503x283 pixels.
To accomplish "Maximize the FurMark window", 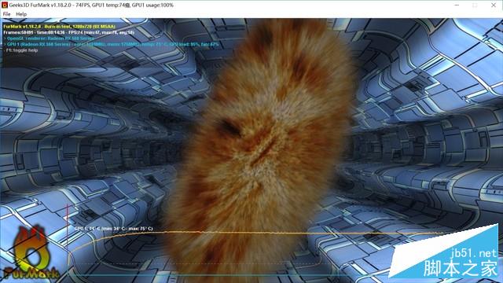I will (475, 6).
